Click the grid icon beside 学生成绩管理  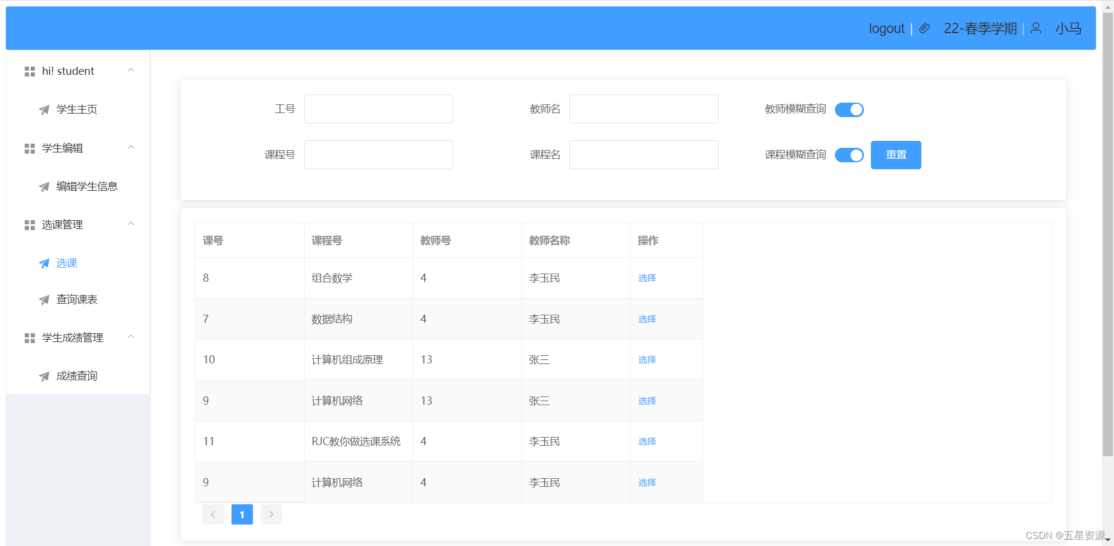30,338
